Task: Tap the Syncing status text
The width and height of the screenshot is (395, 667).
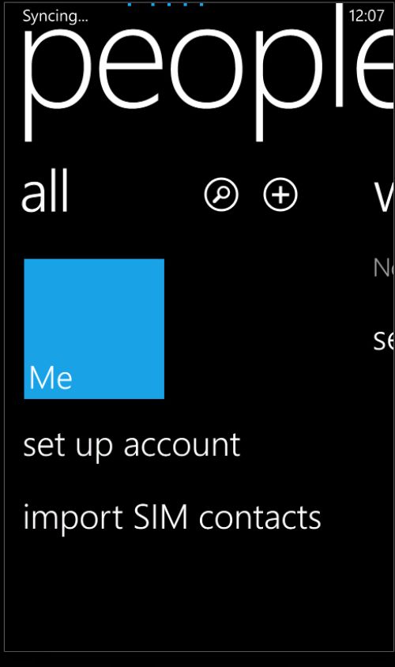Action: [x=55, y=16]
